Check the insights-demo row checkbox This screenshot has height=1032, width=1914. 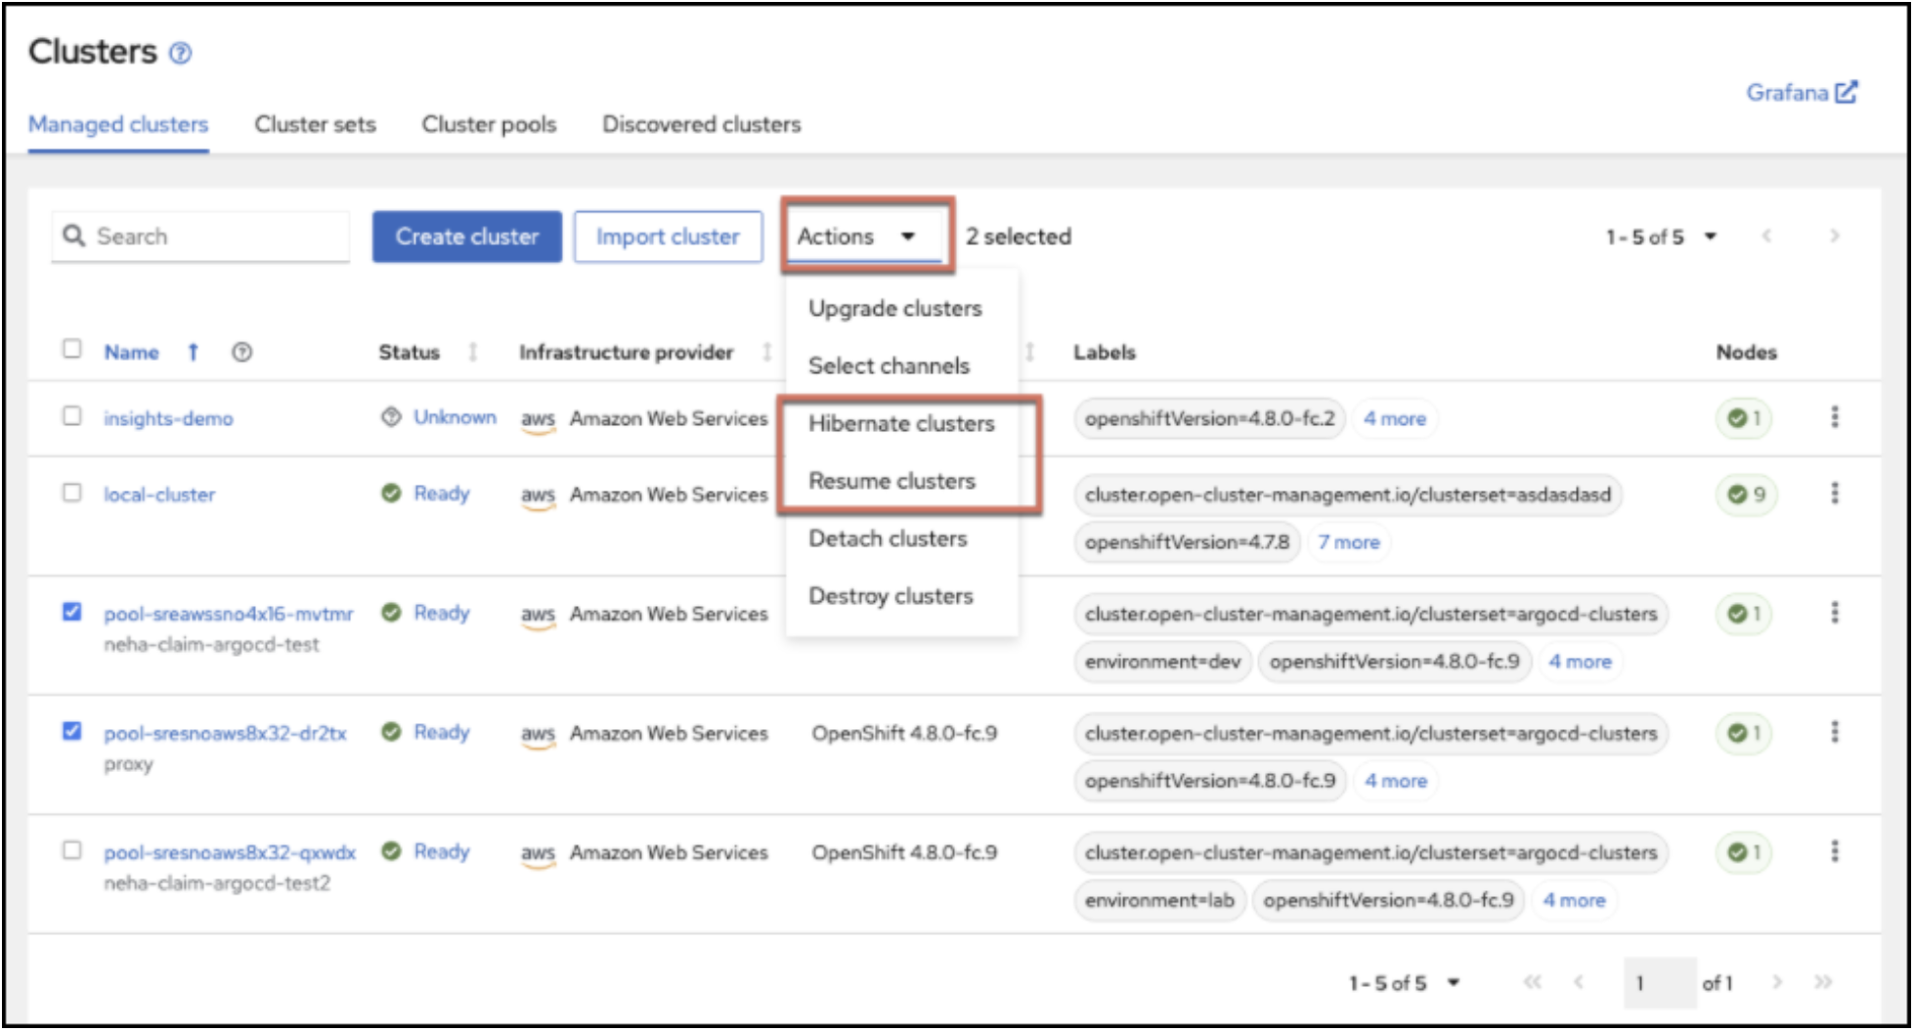[x=72, y=416]
